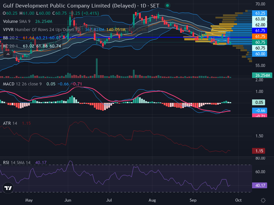Click the green 26.254M volume label
The width and height of the screenshot is (274, 205).
point(262,75)
